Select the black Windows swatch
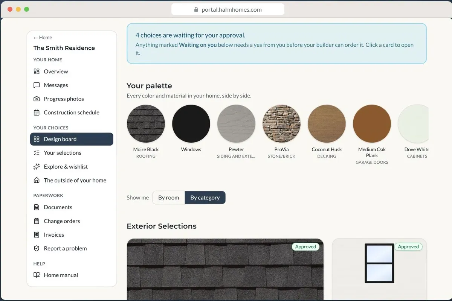This screenshot has height=301, width=452. [191, 124]
